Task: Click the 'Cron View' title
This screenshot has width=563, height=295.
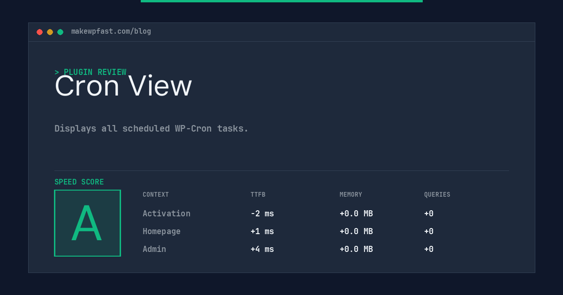Action: point(123,86)
